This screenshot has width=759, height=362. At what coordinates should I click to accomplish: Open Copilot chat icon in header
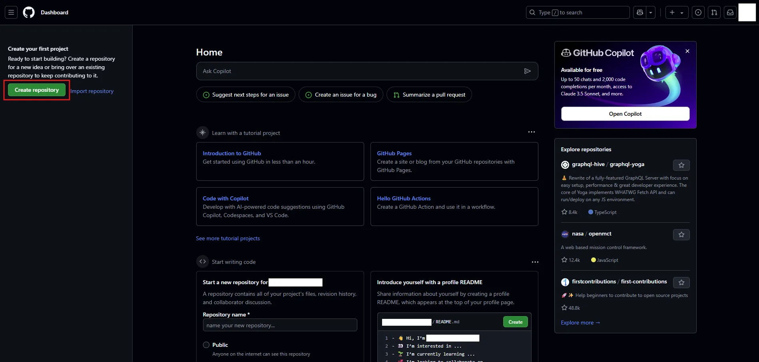(639, 12)
